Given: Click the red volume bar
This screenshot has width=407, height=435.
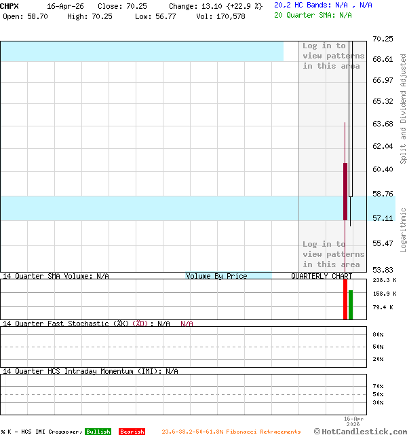Looking at the screenshot, I should point(345,298).
